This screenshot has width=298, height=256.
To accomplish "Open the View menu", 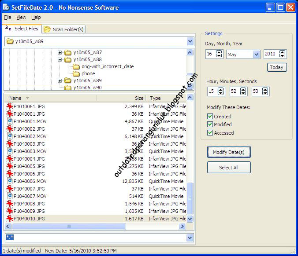I will 21,17.
